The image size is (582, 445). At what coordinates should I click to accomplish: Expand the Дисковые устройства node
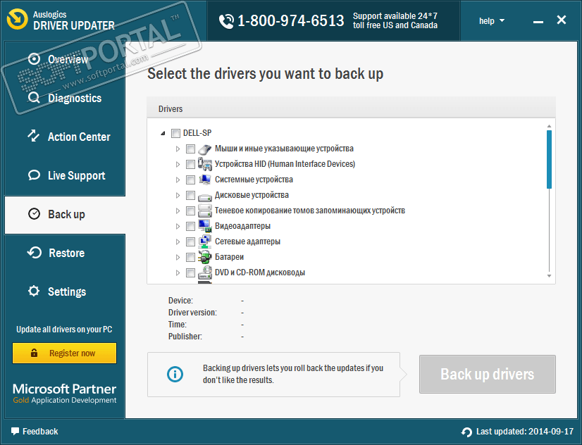pyautogui.click(x=178, y=195)
